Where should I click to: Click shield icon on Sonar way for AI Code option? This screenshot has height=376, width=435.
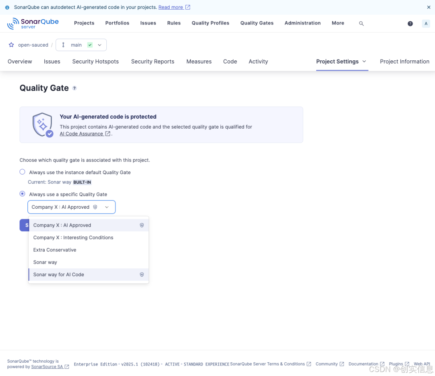[x=142, y=275]
